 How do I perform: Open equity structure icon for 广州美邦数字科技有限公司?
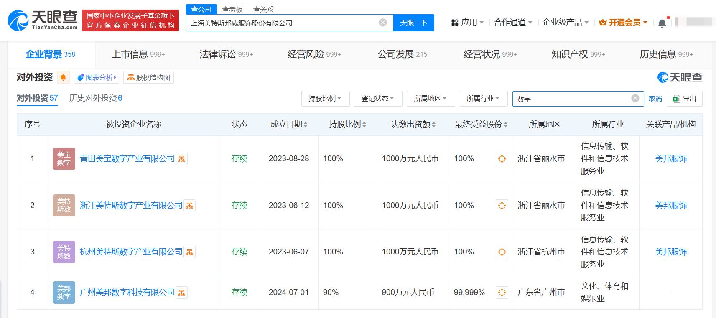[181, 293]
